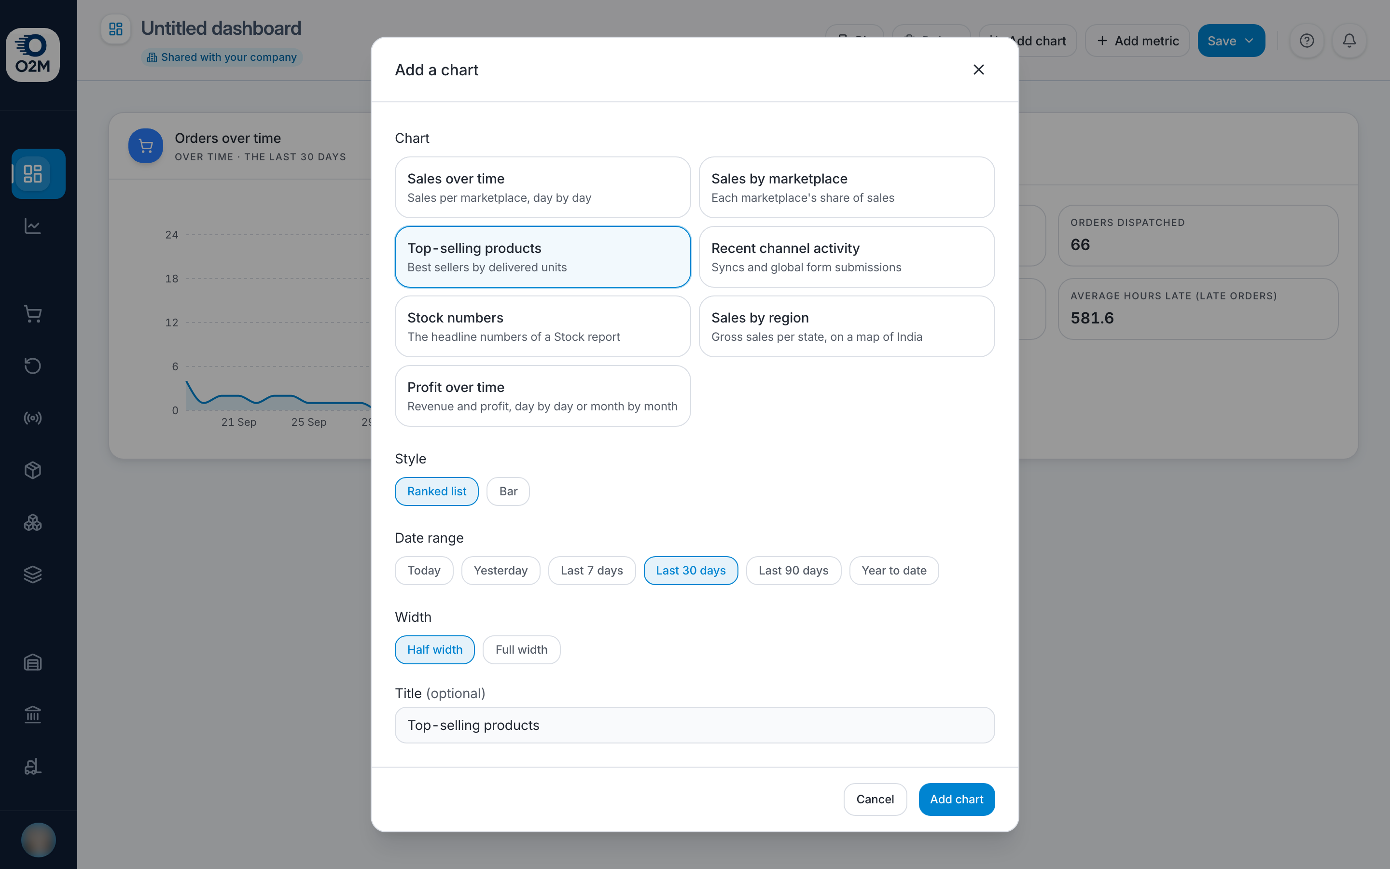This screenshot has width=1390, height=869.
Task: Select the Top-selling products chart
Action: coord(543,257)
